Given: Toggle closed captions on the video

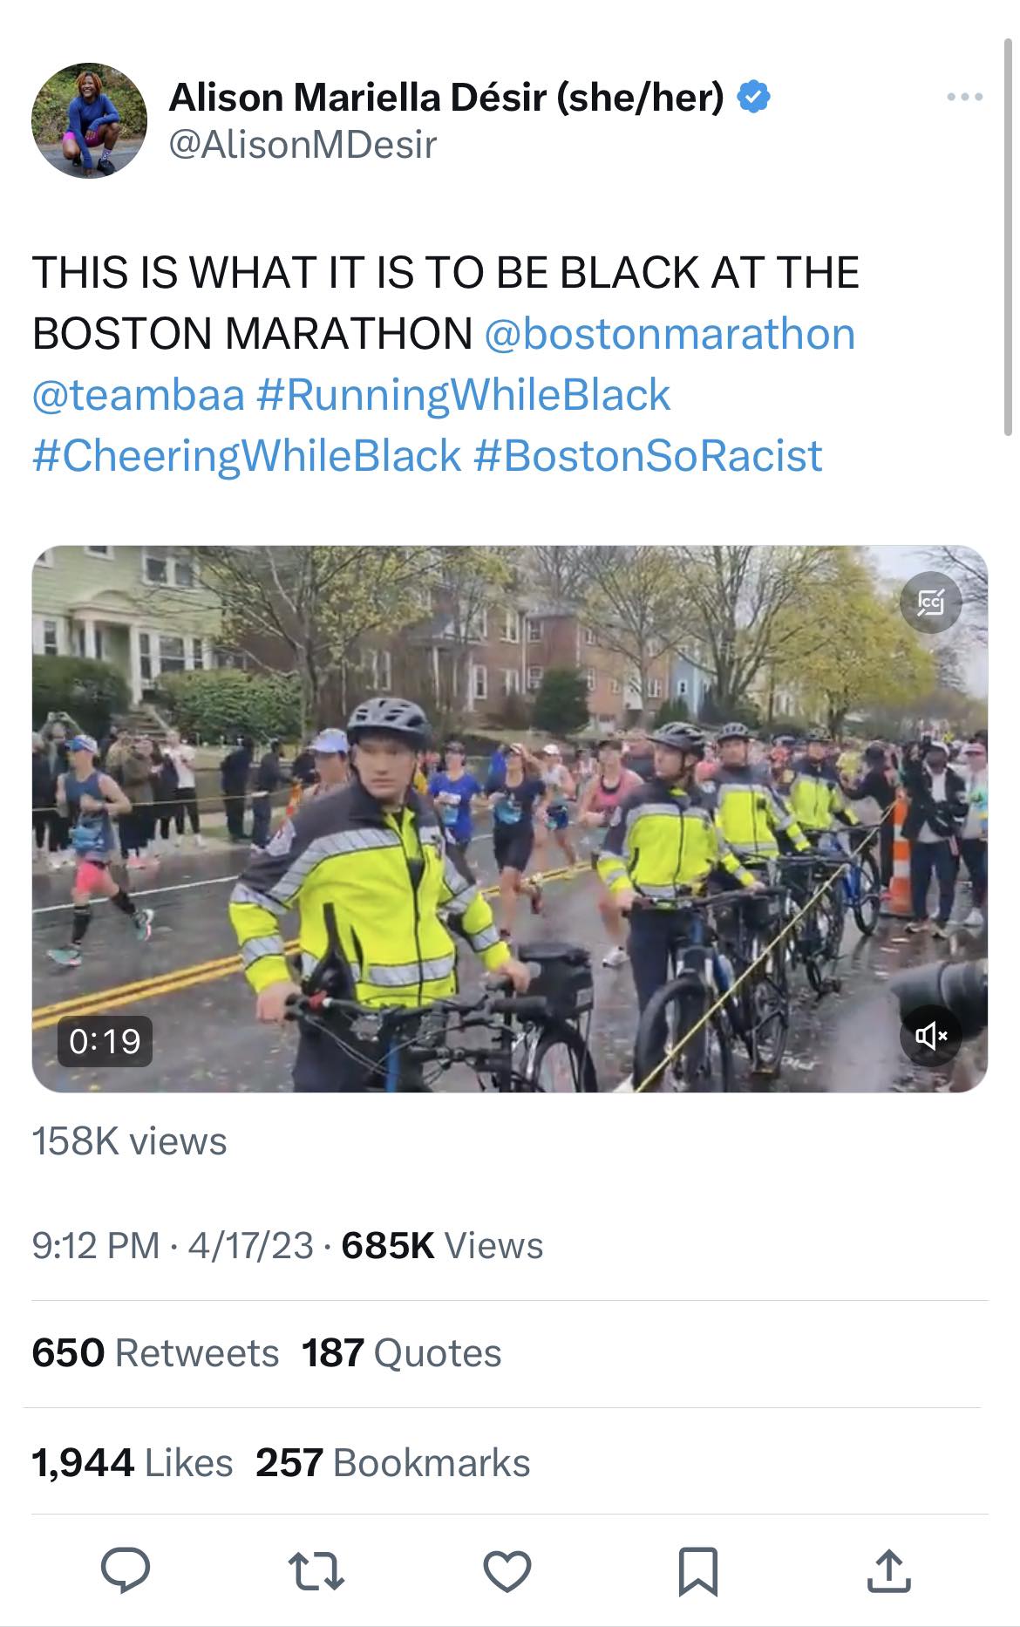Looking at the screenshot, I should tap(930, 602).
